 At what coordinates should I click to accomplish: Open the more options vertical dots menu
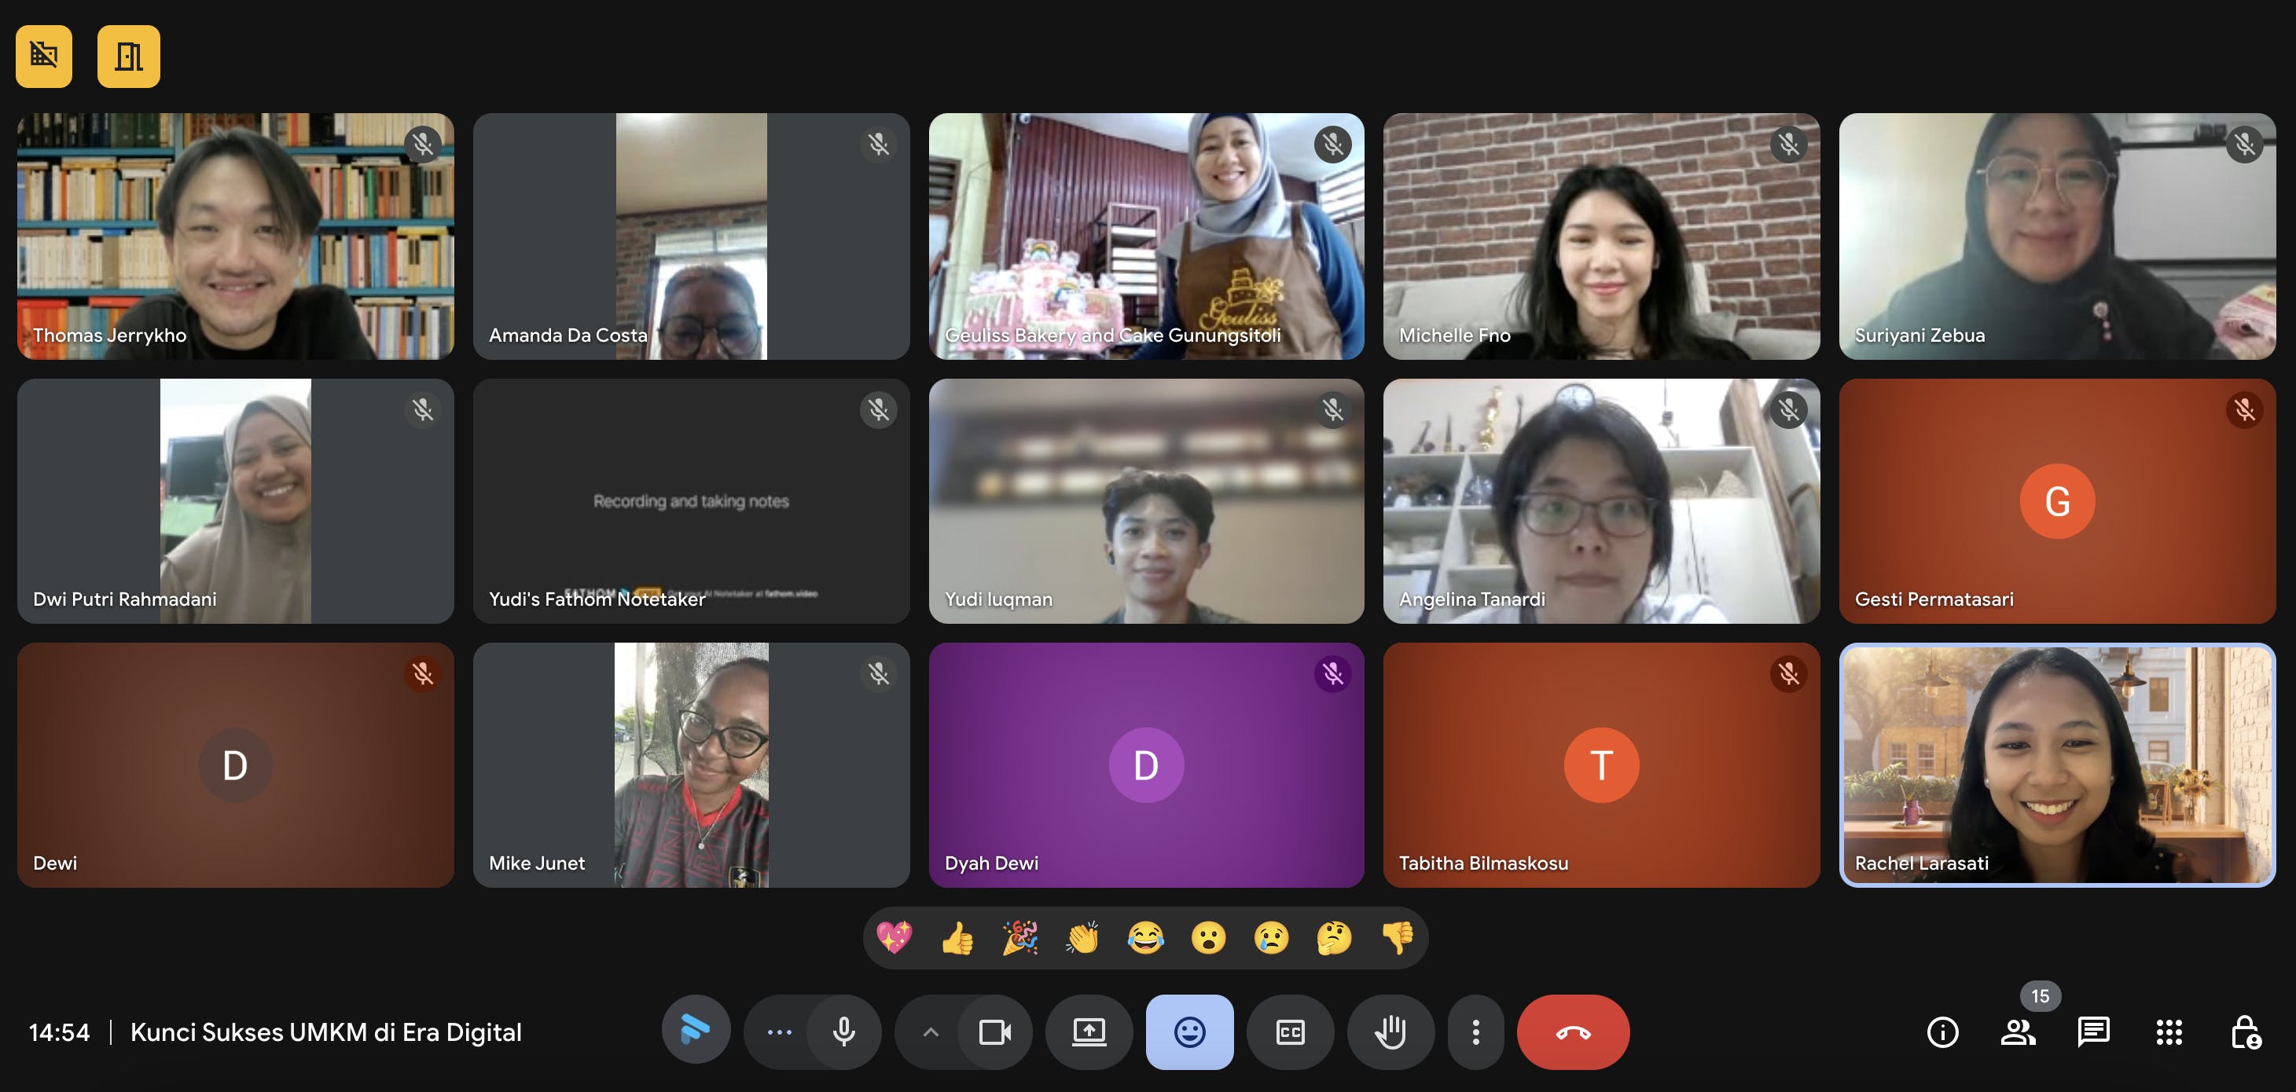[x=1475, y=1032]
